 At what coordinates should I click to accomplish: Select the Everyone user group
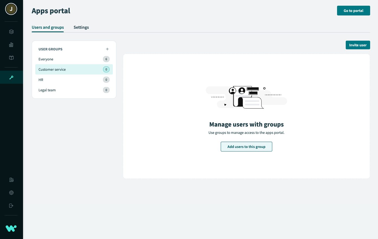(46, 59)
